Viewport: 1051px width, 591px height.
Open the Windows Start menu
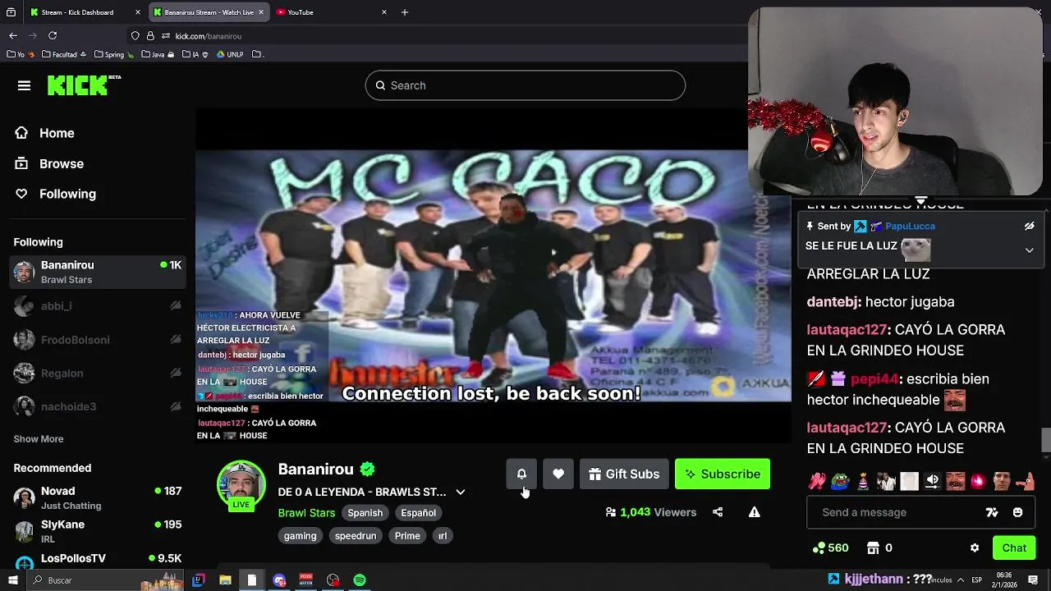click(12, 580)
